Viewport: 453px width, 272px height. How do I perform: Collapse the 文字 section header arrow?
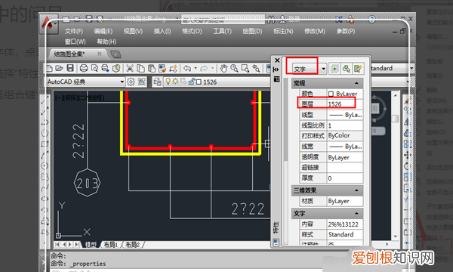(x=356, y=213)
